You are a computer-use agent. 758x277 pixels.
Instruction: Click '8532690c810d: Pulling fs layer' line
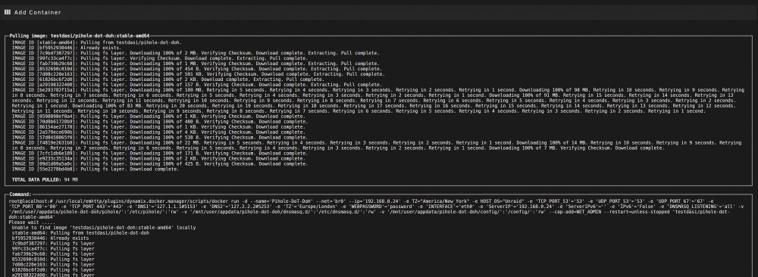coord(53,260)
